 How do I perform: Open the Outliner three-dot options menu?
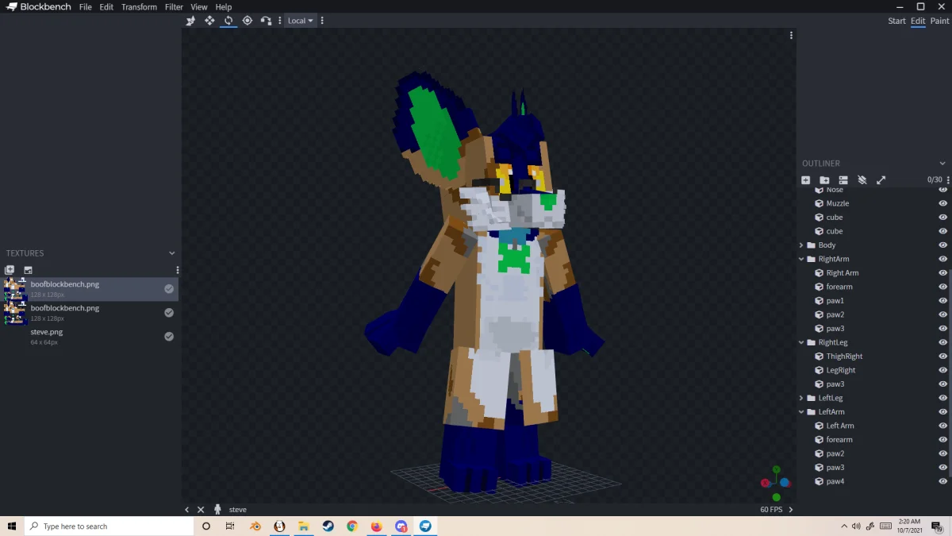948,180
